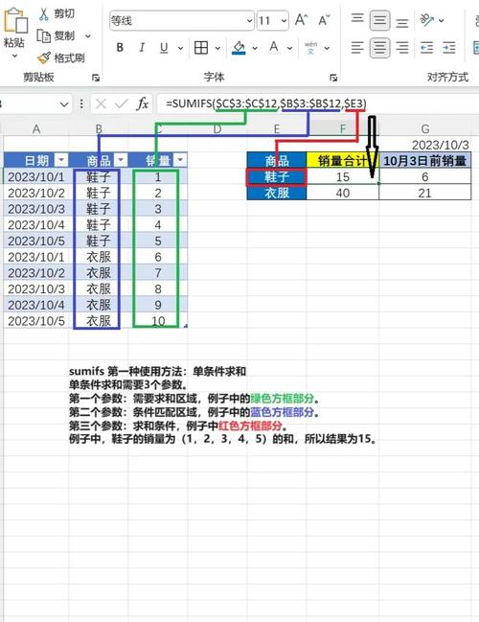The width and height of the screenshot is (479, 622).
Task: Apply the font color letter A
Action: tap(274, 47)
